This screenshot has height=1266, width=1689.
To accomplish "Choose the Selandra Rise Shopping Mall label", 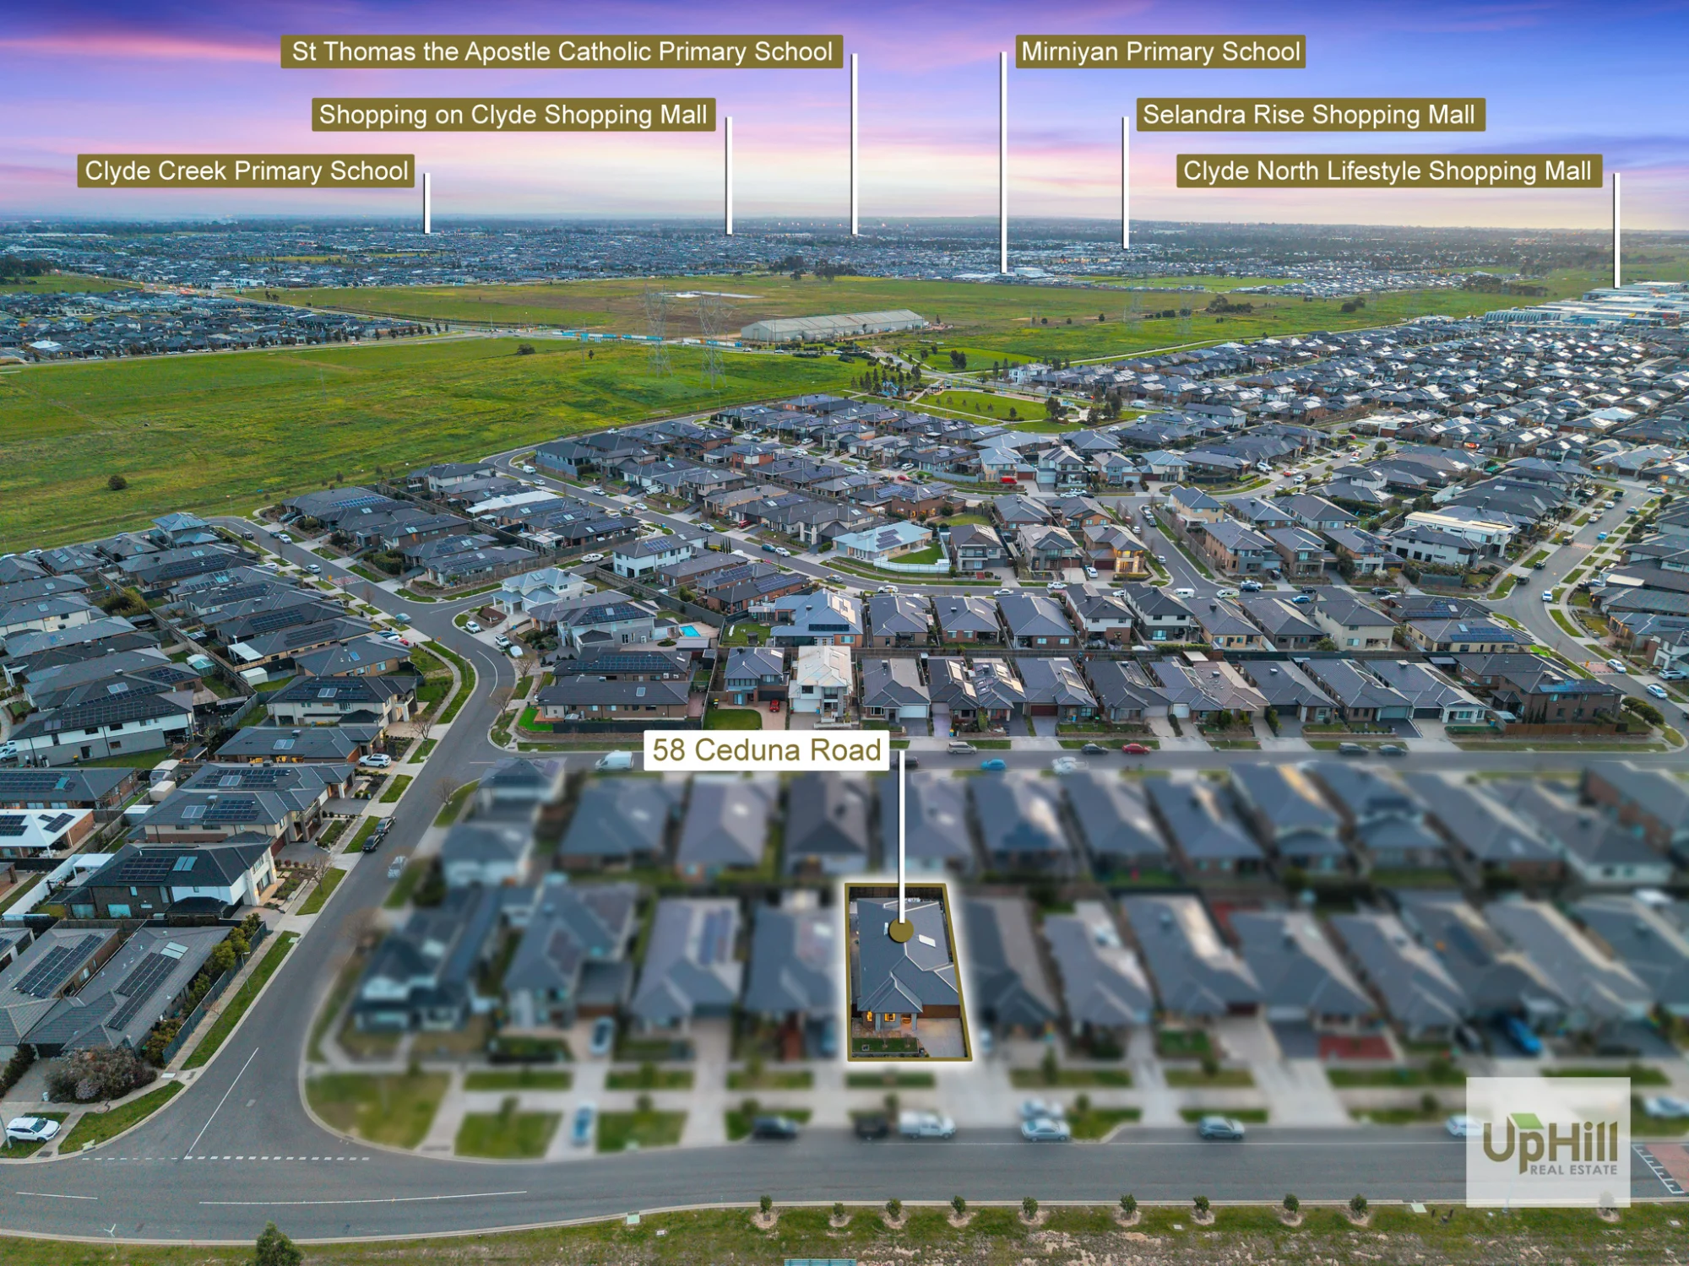I will 1310,115.
